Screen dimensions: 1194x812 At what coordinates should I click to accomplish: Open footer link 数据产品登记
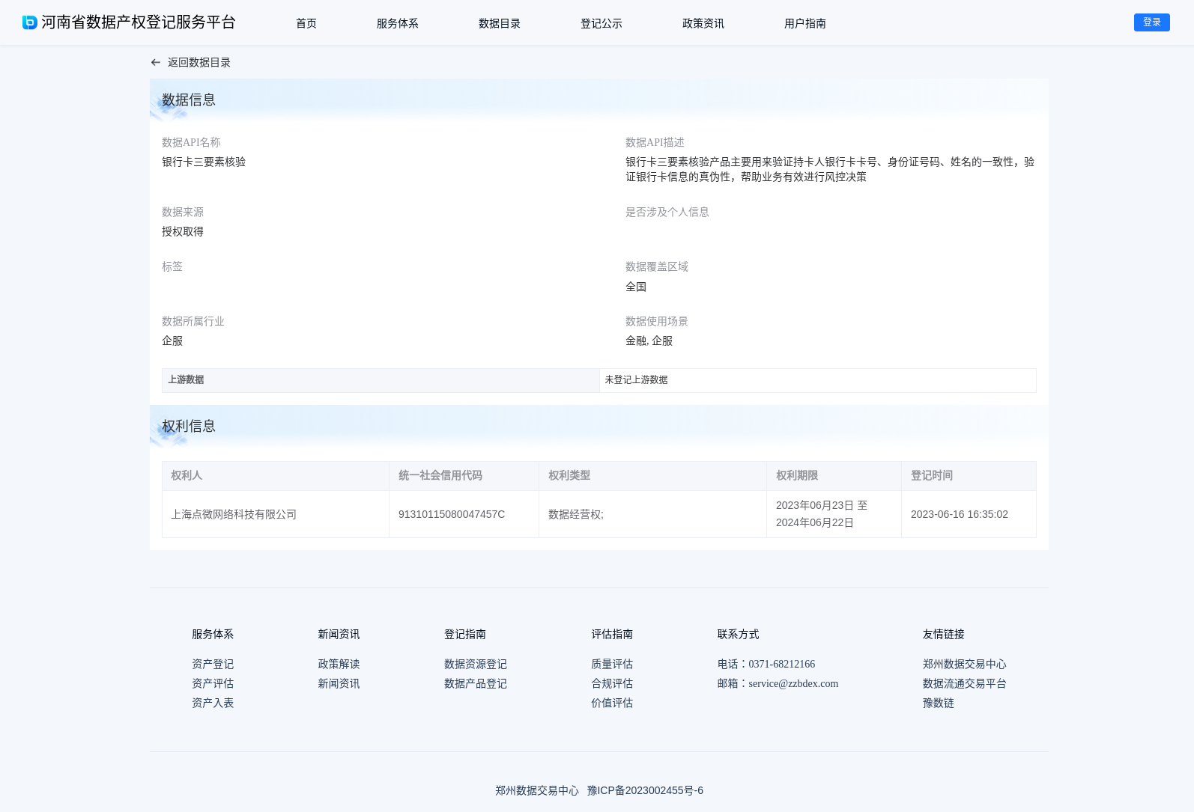pyautogui.click(x=476, y=683)
